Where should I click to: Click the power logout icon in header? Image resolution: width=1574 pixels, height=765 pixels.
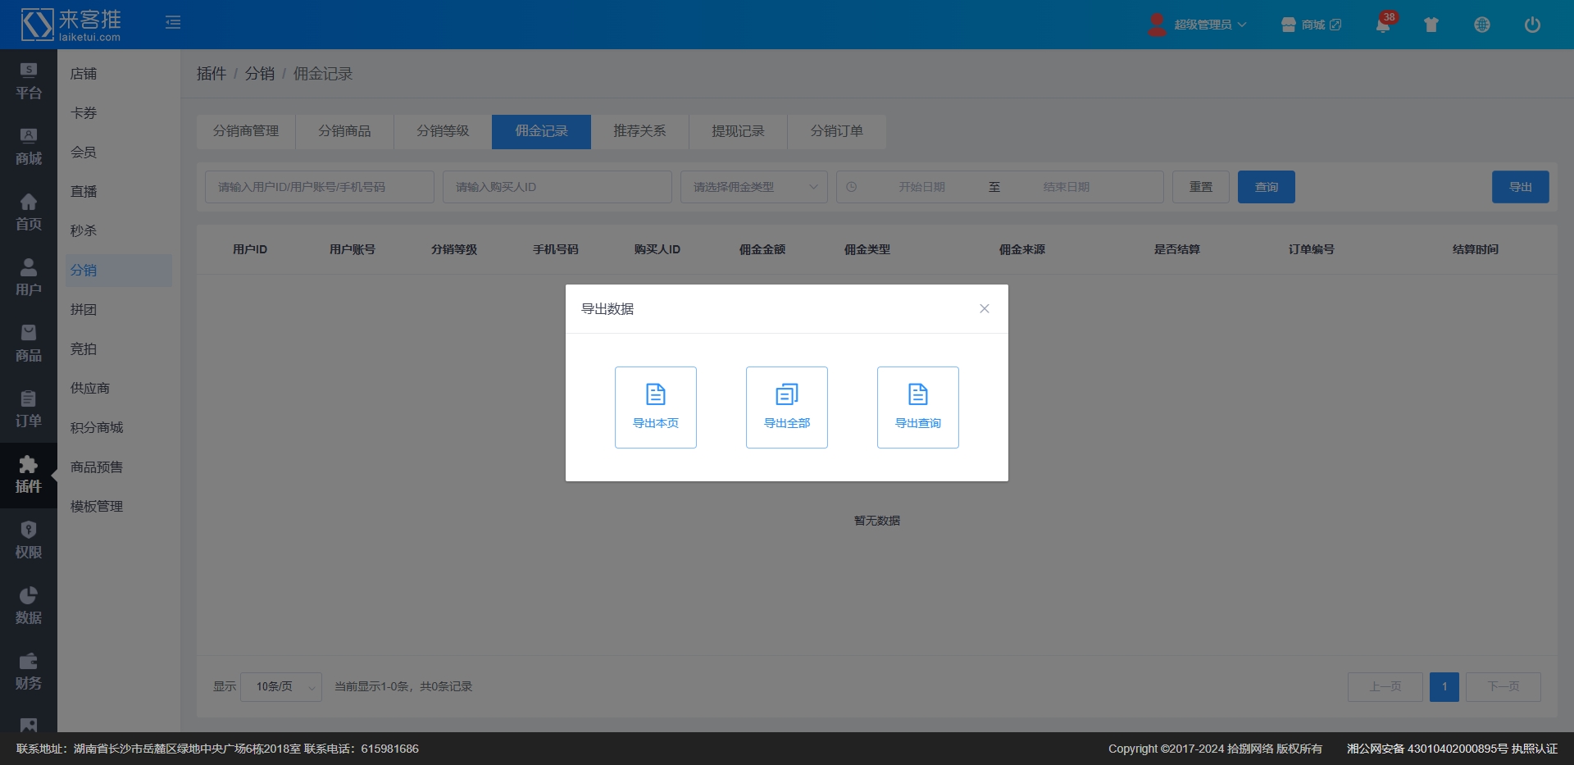coord(1531,25)
